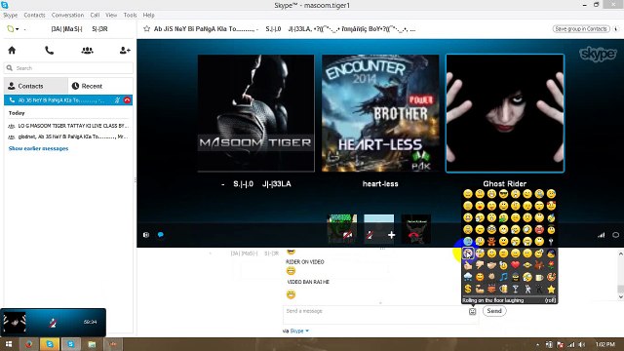Viewport: 624px width, 351px height.
Task: Click the chat scrollbar down arrow
Action: point(620,296)
